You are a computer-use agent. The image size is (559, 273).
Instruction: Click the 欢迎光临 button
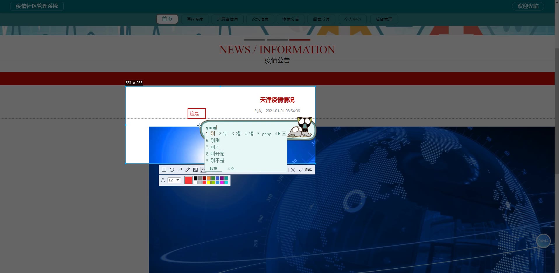pyautogui.click(x=528, y=6)
